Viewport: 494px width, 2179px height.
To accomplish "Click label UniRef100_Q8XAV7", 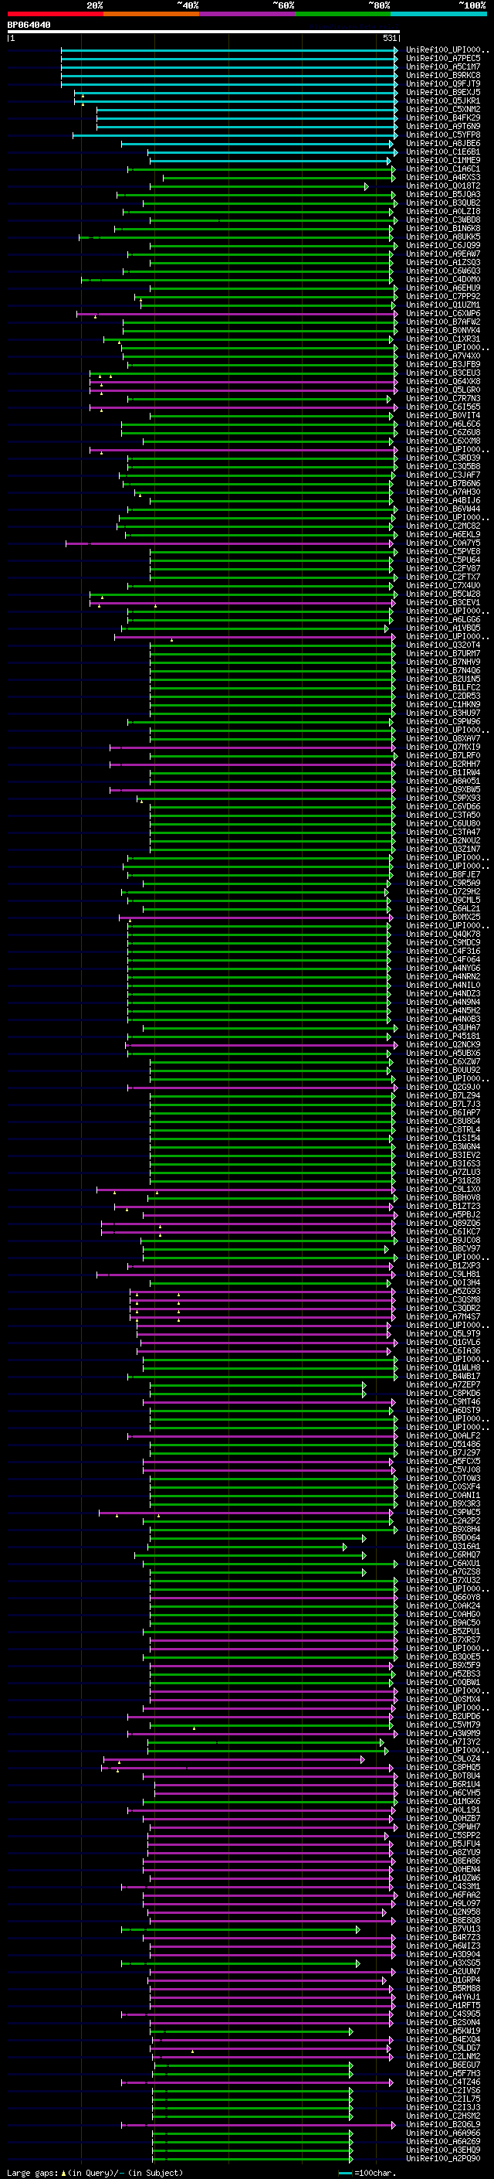I will pos(443,739).
